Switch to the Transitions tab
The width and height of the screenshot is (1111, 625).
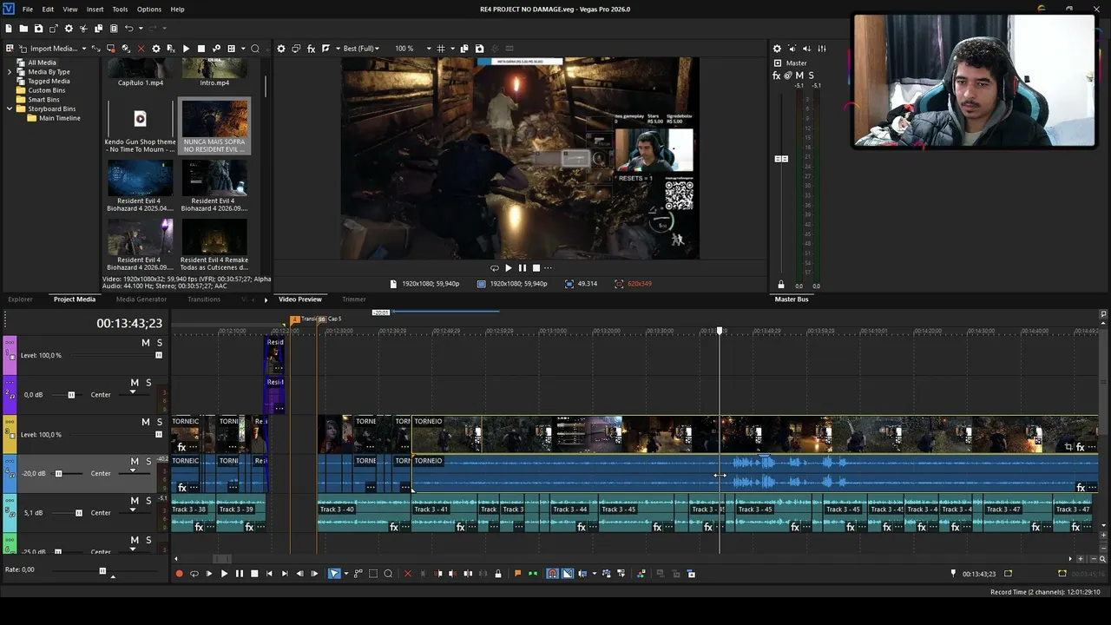(204, 299)
